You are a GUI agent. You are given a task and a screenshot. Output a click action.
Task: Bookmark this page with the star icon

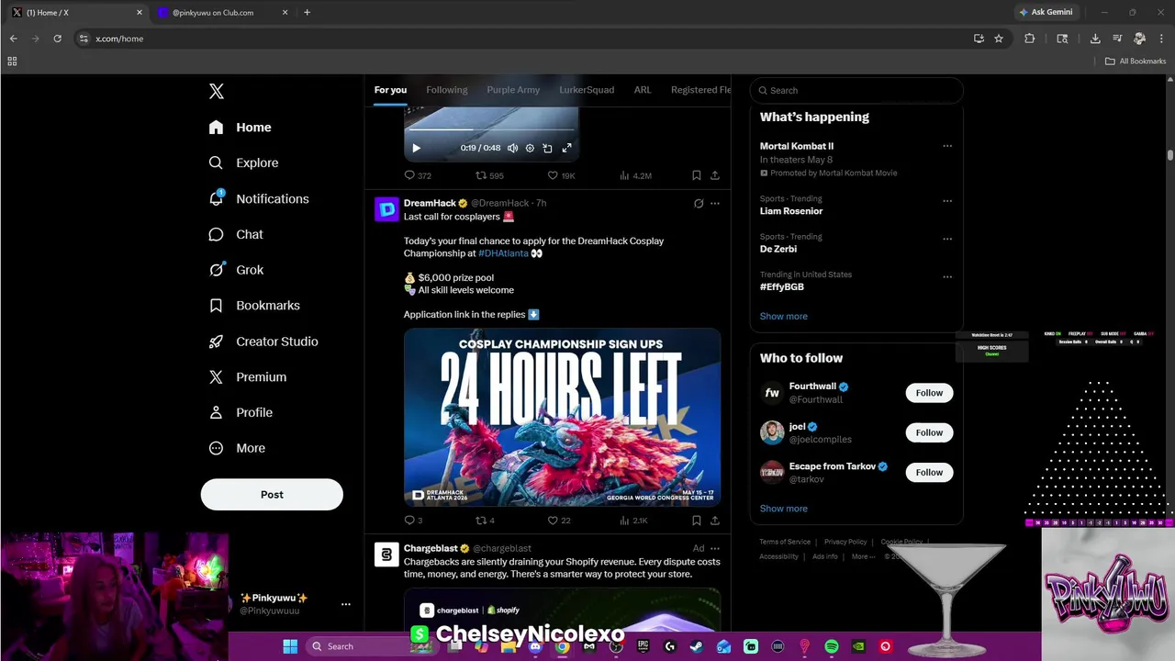[999, 39]
